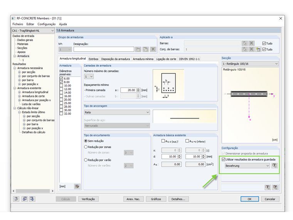Open the Reto anchorage type dropdown

[117, 112]
